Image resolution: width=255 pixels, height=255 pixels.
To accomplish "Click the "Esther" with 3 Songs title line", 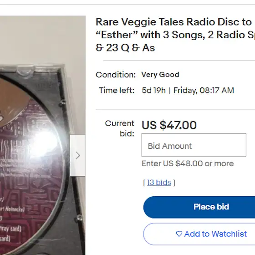I will [175, 35].
